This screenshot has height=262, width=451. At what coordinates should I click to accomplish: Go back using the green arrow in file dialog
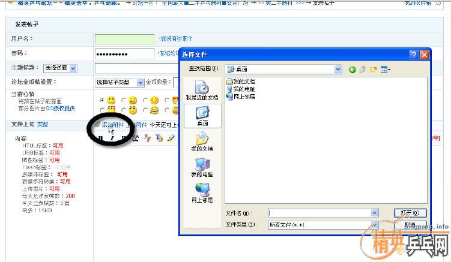click(x=352, y=69)
